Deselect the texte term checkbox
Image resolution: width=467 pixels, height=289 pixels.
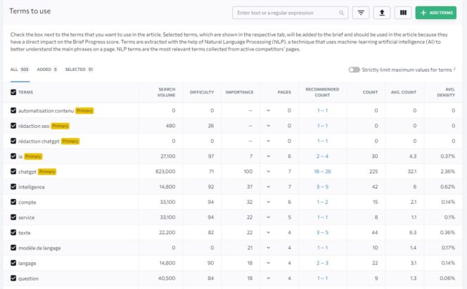pyautogui.click(x=13, y=232)
